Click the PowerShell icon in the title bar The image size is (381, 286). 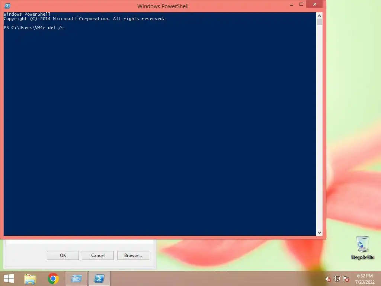[7, 6]
